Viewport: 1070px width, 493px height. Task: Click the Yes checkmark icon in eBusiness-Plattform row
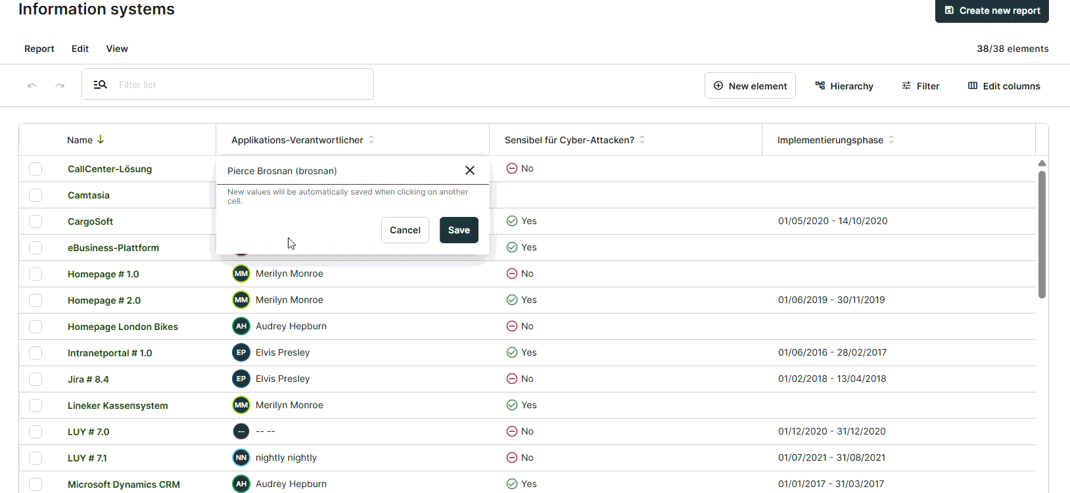click(512, 247)
